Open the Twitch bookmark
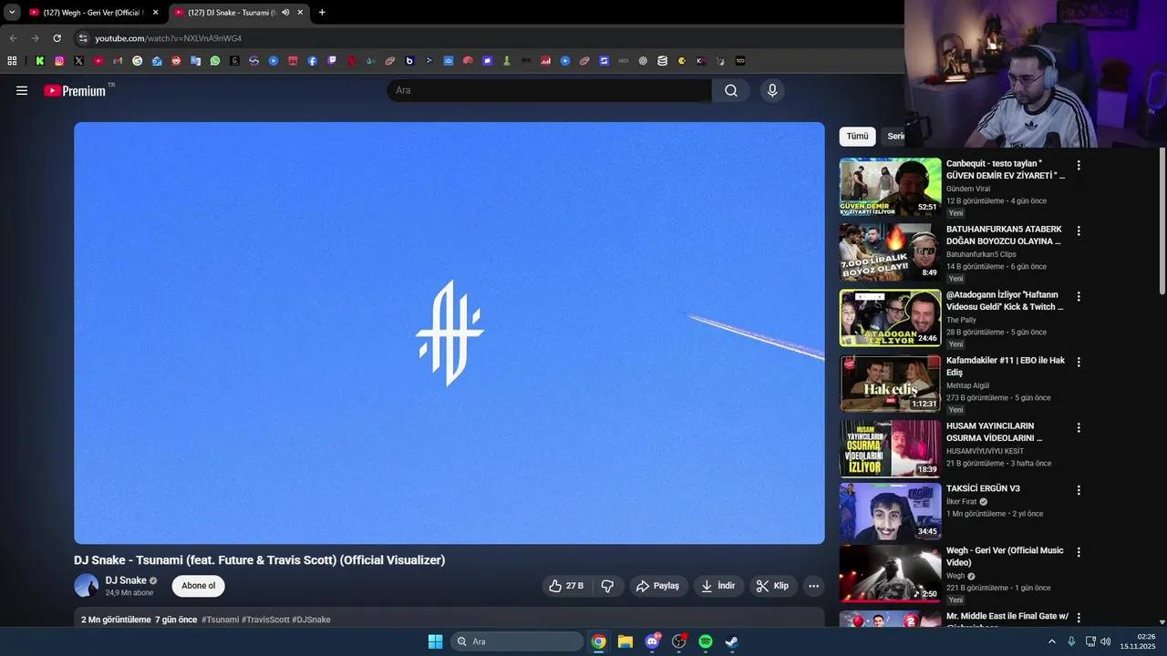The width and height of the screenshot is (1167, 656). pyautogui.click(x=332, y=61)
